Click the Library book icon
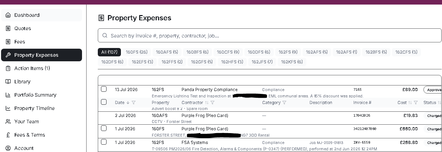This screenshot has width=442, height=152. [8, 82]
